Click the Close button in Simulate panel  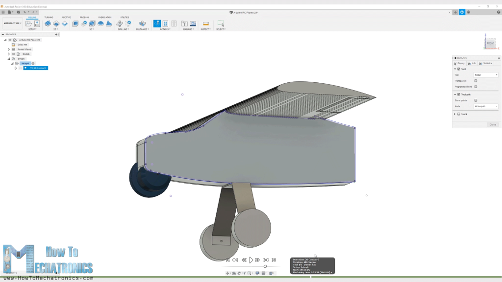[493, 124]
